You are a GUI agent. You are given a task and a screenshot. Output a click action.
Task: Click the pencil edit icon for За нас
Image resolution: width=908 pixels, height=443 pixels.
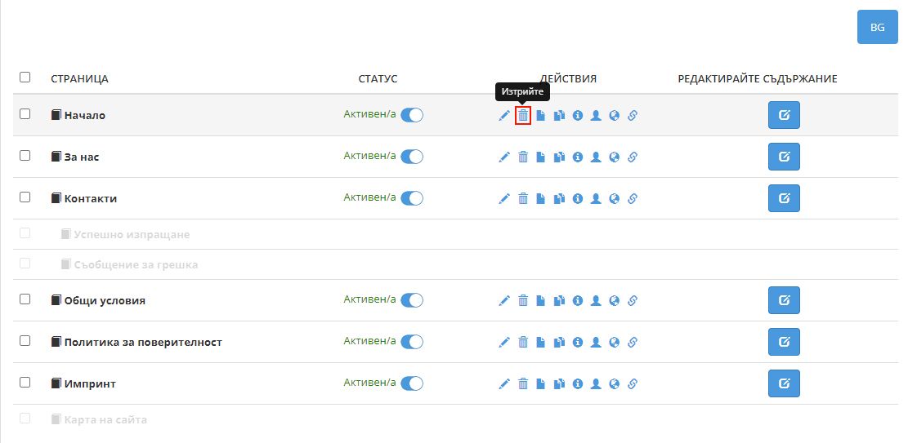click(504, 157)
